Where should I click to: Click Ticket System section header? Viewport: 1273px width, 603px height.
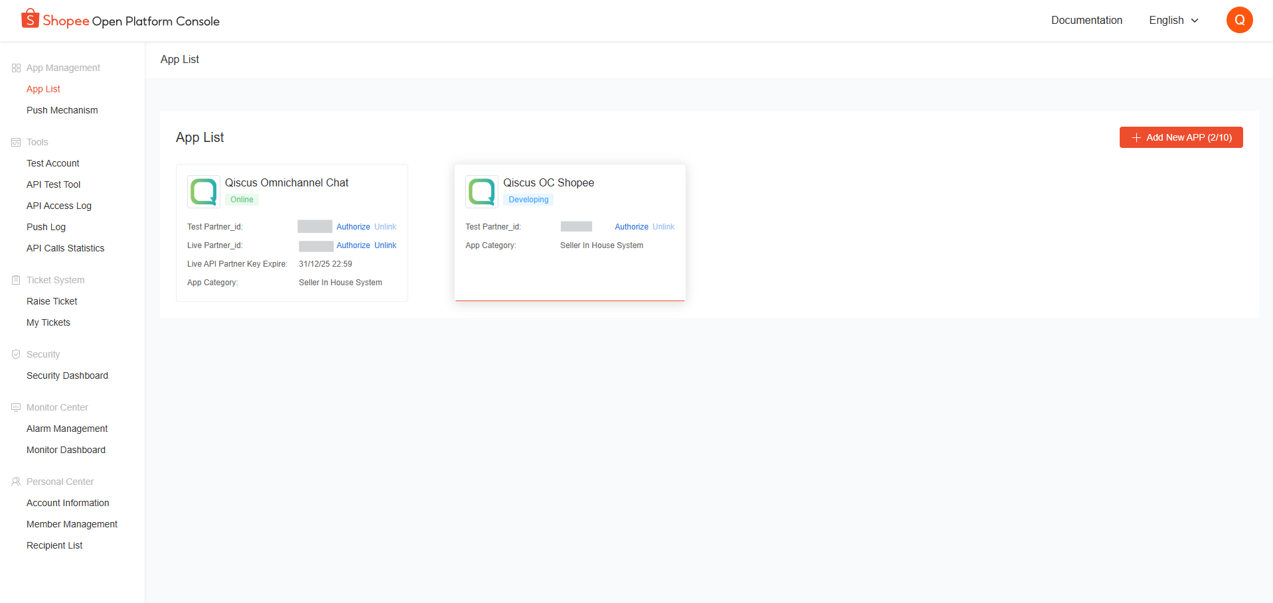click(x=56, y=281)
